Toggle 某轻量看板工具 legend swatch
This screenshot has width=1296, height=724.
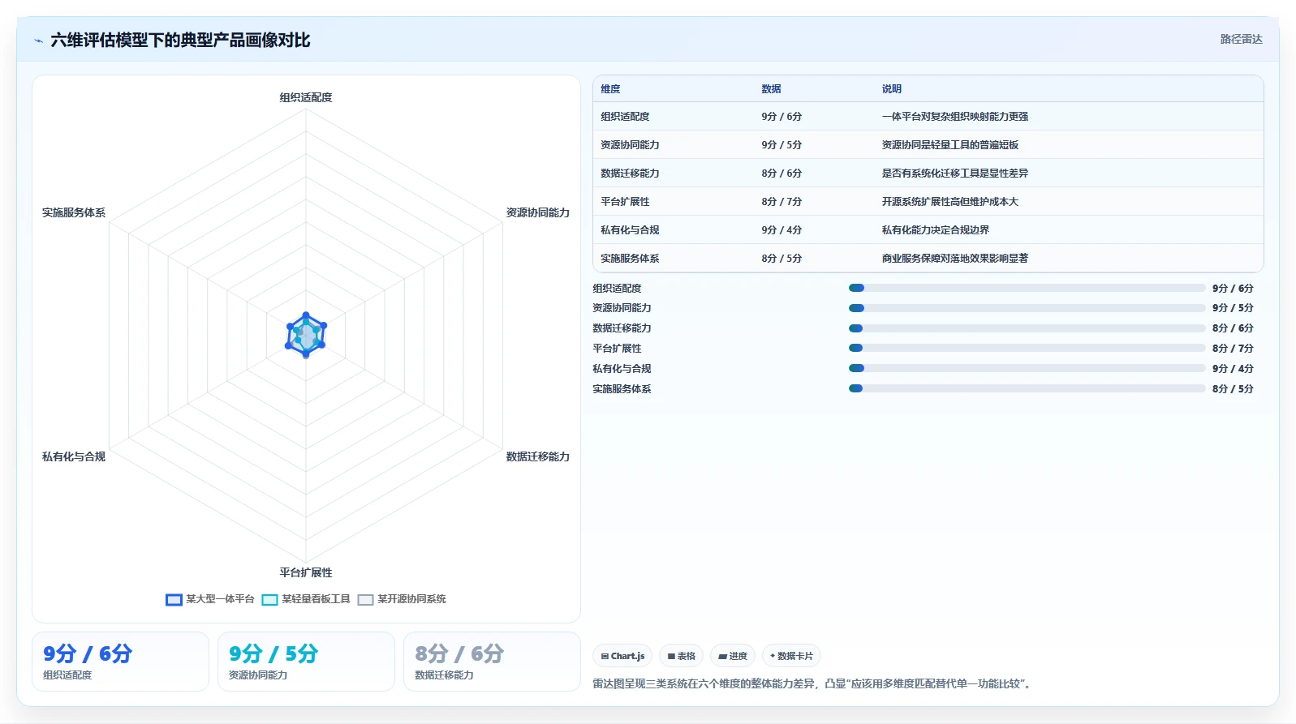(269, 600)
